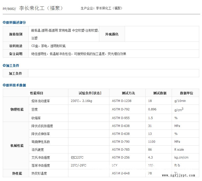Viewport: 202px width, 181px height.
Task: Click the flexural modulus value 1100
Action: tap(152, 141)
